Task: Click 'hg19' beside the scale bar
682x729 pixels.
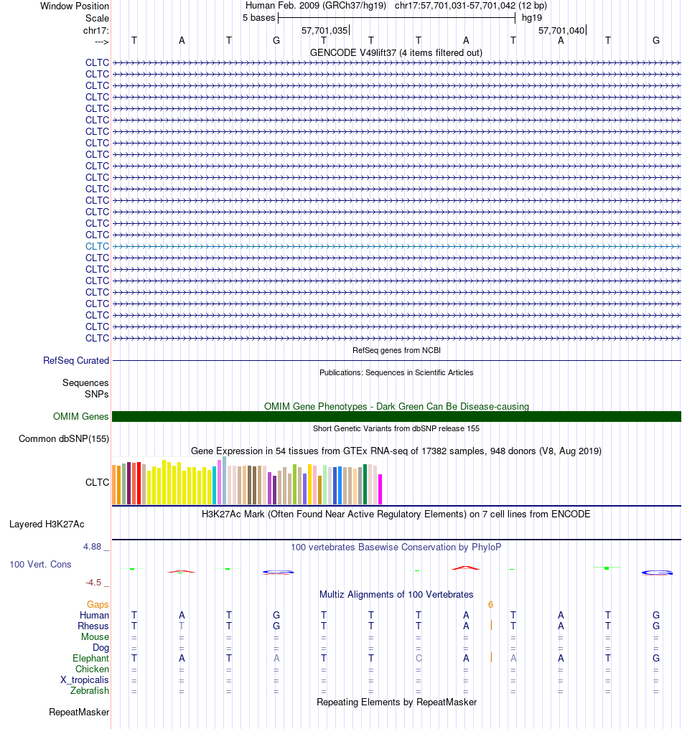Action: tap(532, 18)
